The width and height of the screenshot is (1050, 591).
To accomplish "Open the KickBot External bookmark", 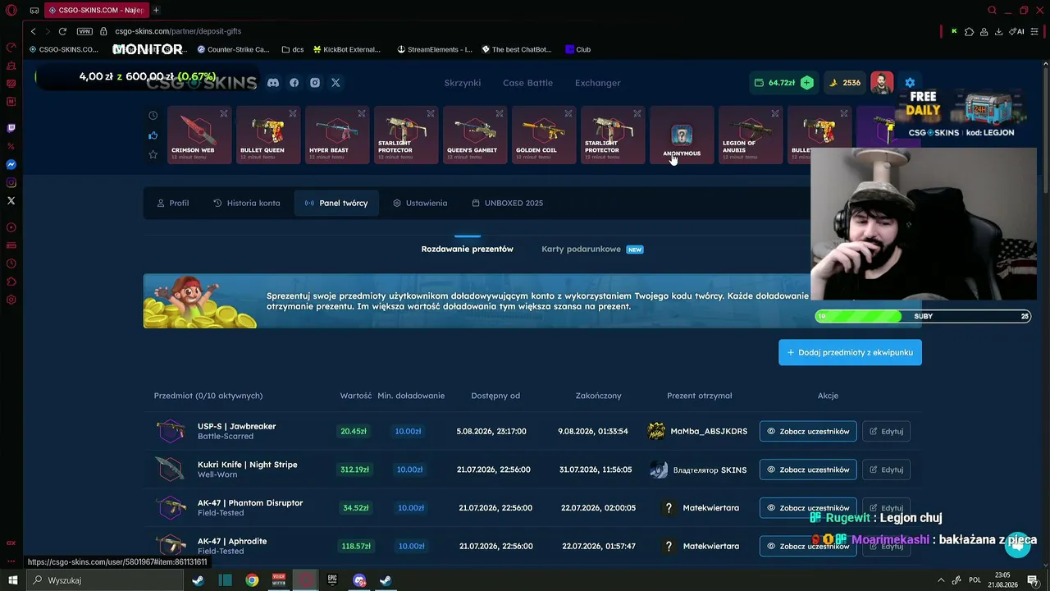I will pyautogui.click(x=347, y=49).
